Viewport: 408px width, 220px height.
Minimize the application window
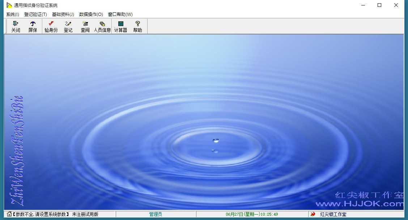pos(363,5)
